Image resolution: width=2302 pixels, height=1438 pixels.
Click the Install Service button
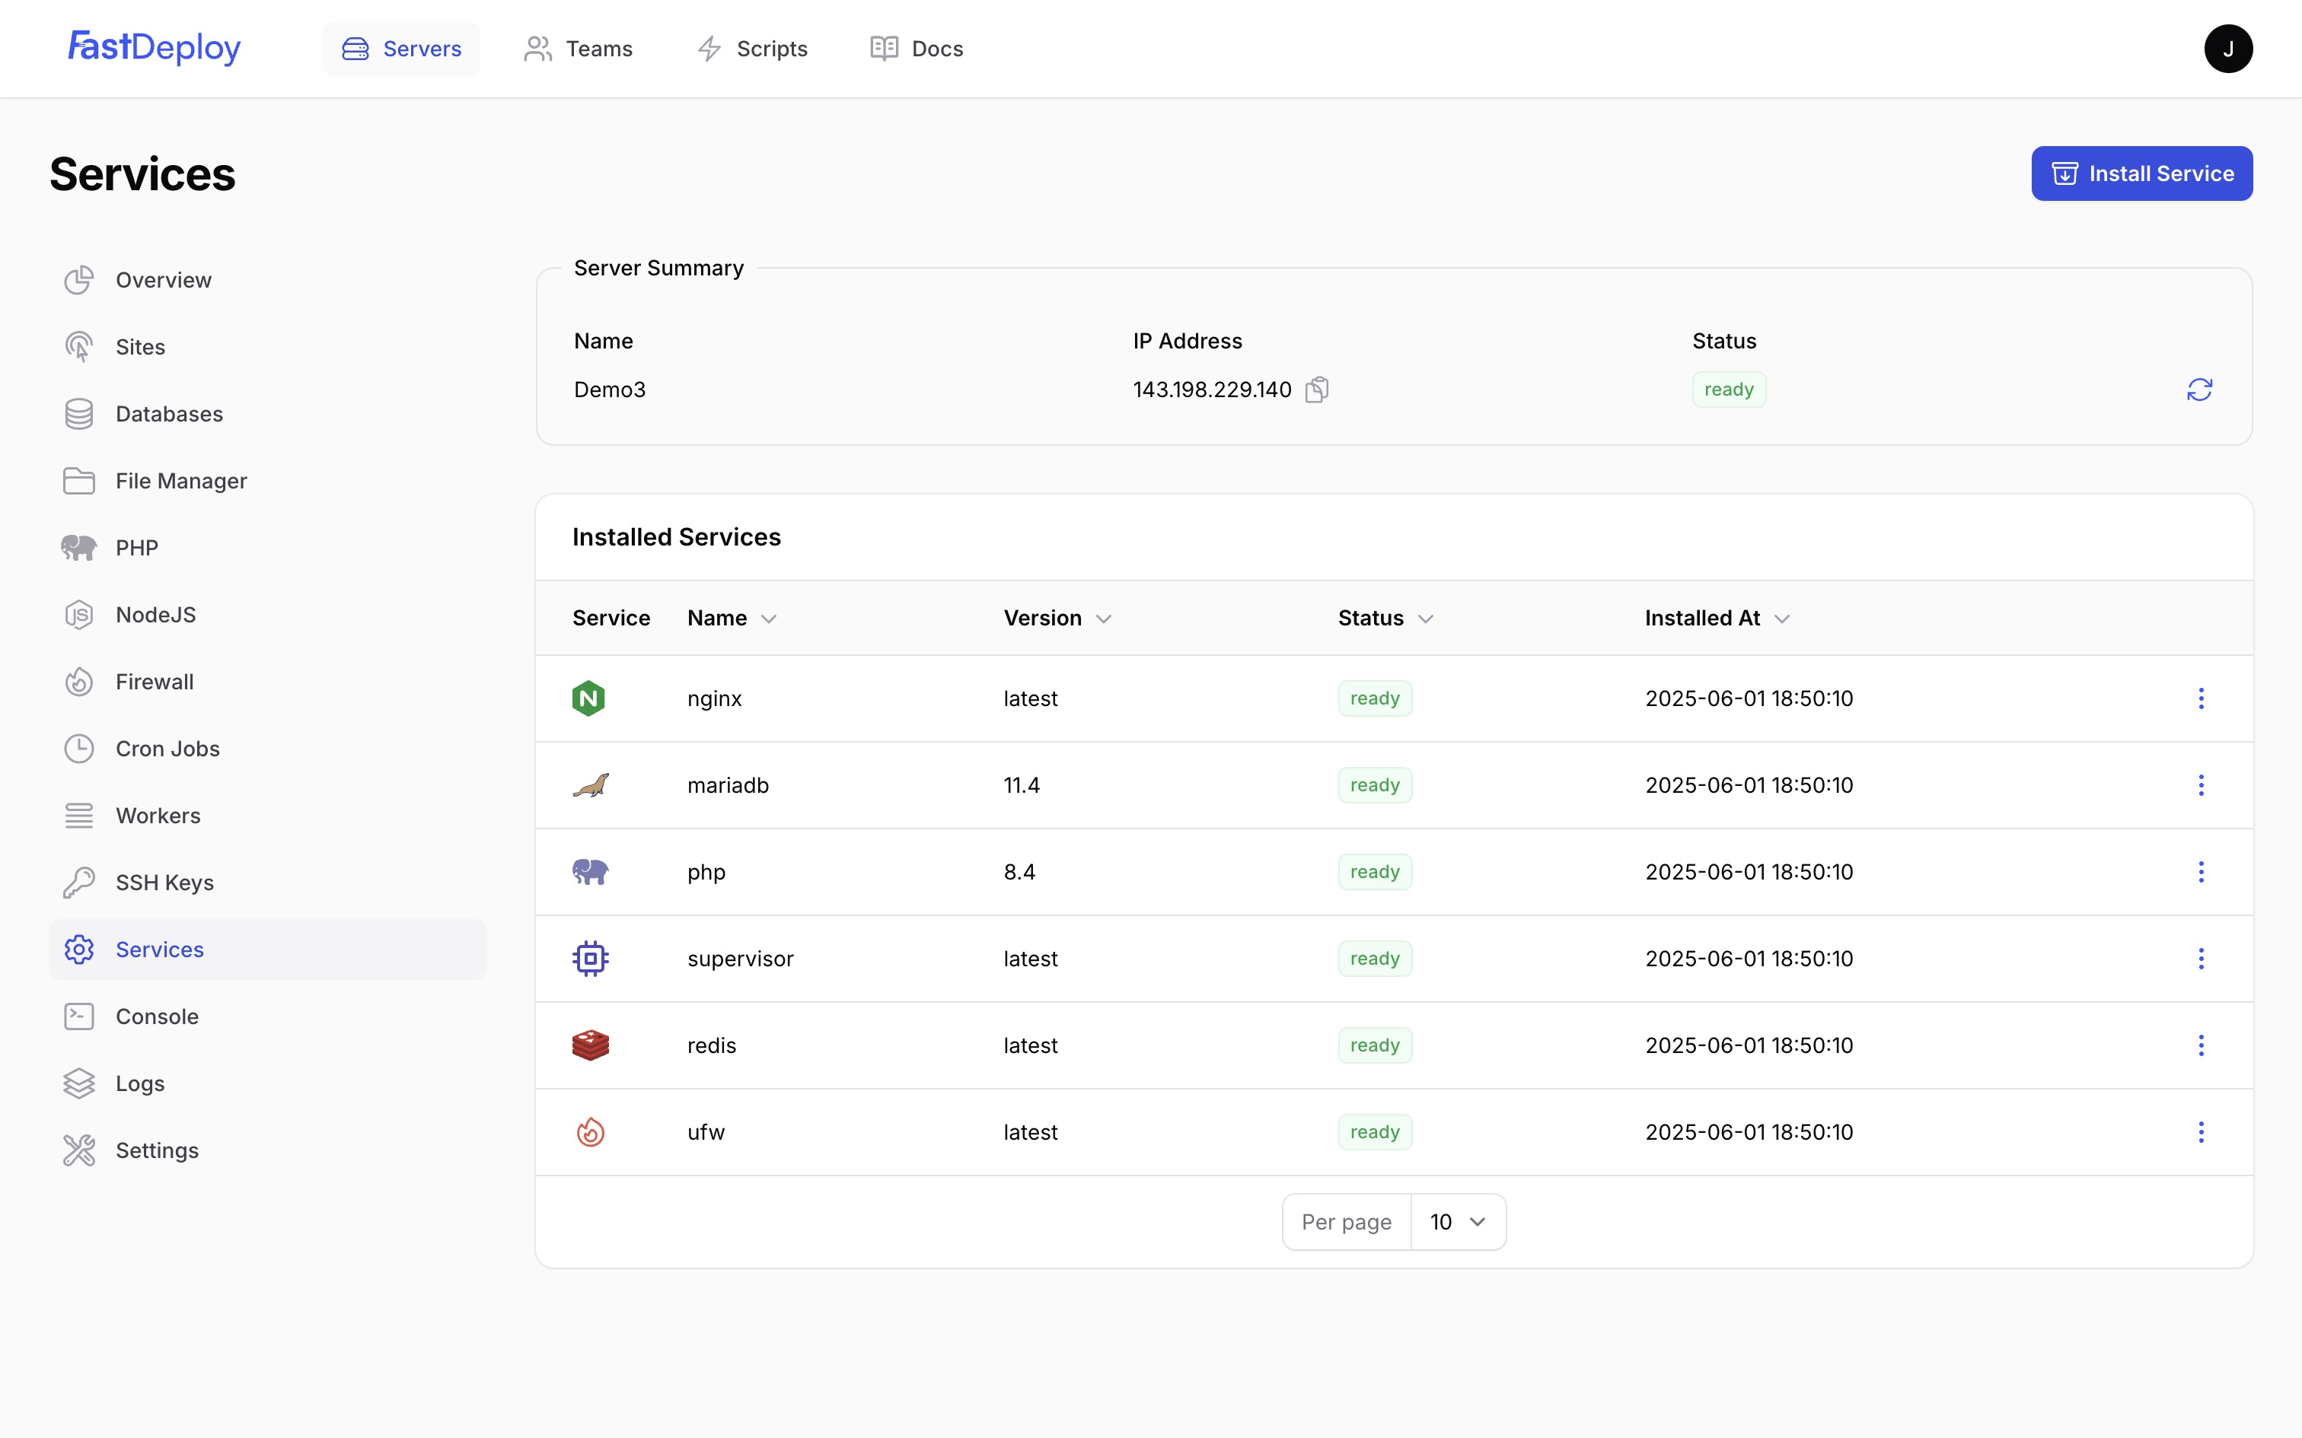pyautogui.click(x=2141, y=173)
